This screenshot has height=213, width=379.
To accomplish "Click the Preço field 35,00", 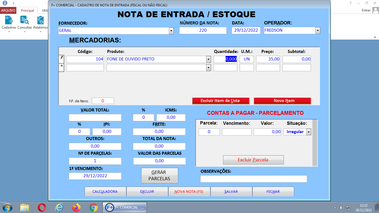I will click(268, 59).
